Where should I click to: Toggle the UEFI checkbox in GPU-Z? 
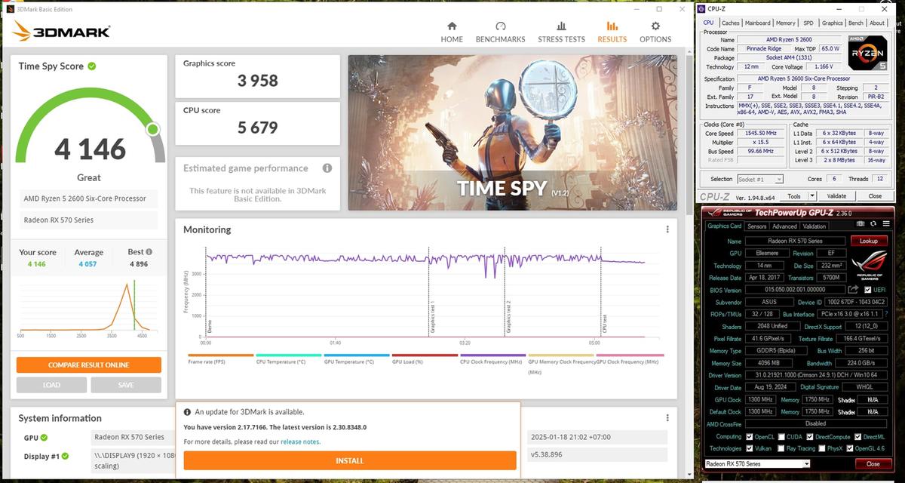click(868, 290)
